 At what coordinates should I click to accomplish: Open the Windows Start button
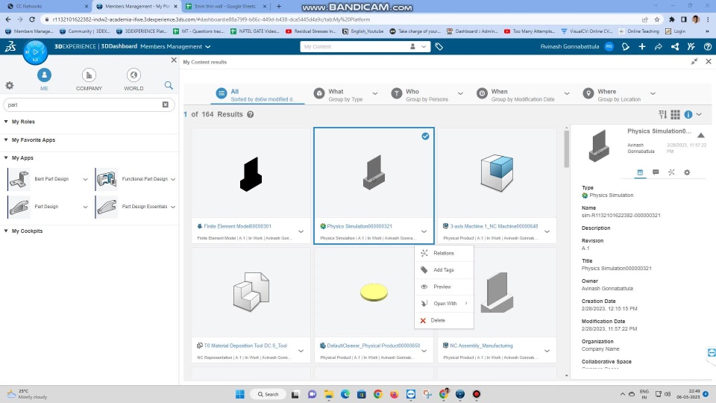coord(239,394)
